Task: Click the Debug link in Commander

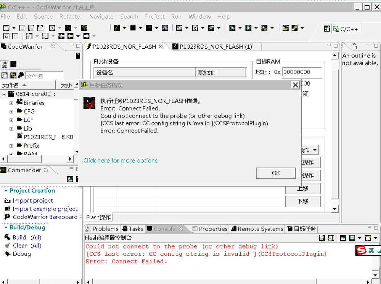Action: coord(22,254)
